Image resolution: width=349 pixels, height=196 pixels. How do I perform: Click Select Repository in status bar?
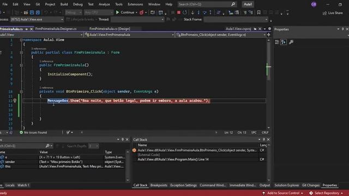point(327,193)
